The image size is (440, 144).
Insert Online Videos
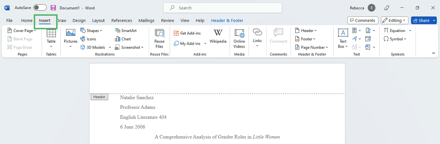pyautogui.click(x=239, y=38)
